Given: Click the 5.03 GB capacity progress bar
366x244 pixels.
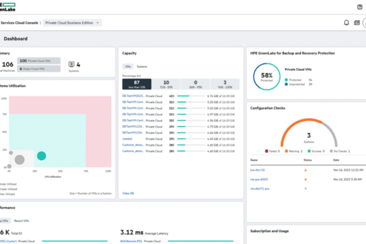Looking at the screenshot, I should (x=191, y=102).
